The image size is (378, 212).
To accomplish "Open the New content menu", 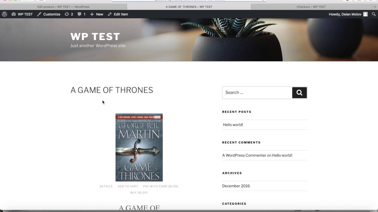I will tap(97, 14).
